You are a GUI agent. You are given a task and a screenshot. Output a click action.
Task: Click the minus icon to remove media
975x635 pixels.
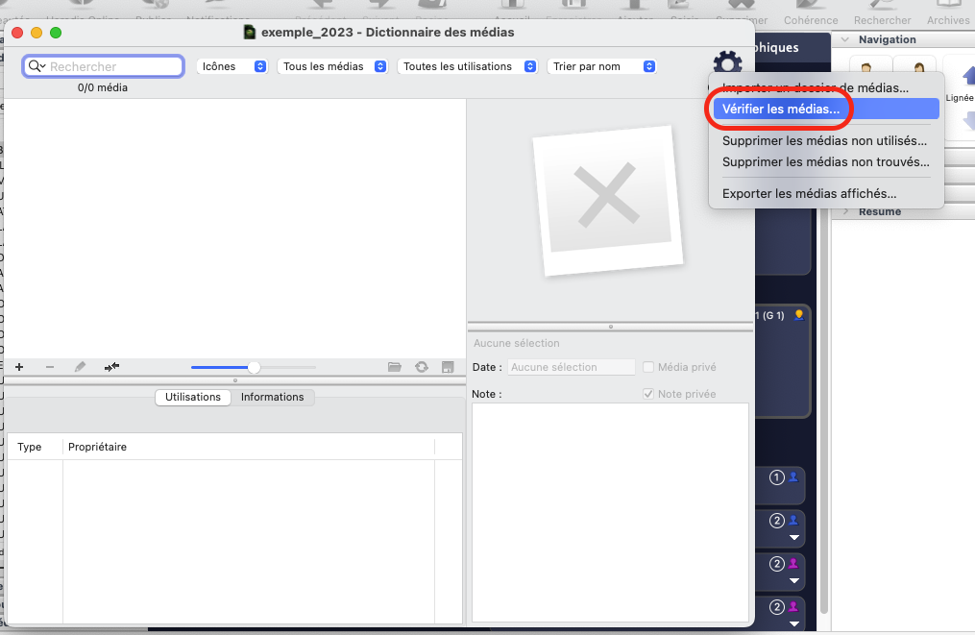point(50,367)
